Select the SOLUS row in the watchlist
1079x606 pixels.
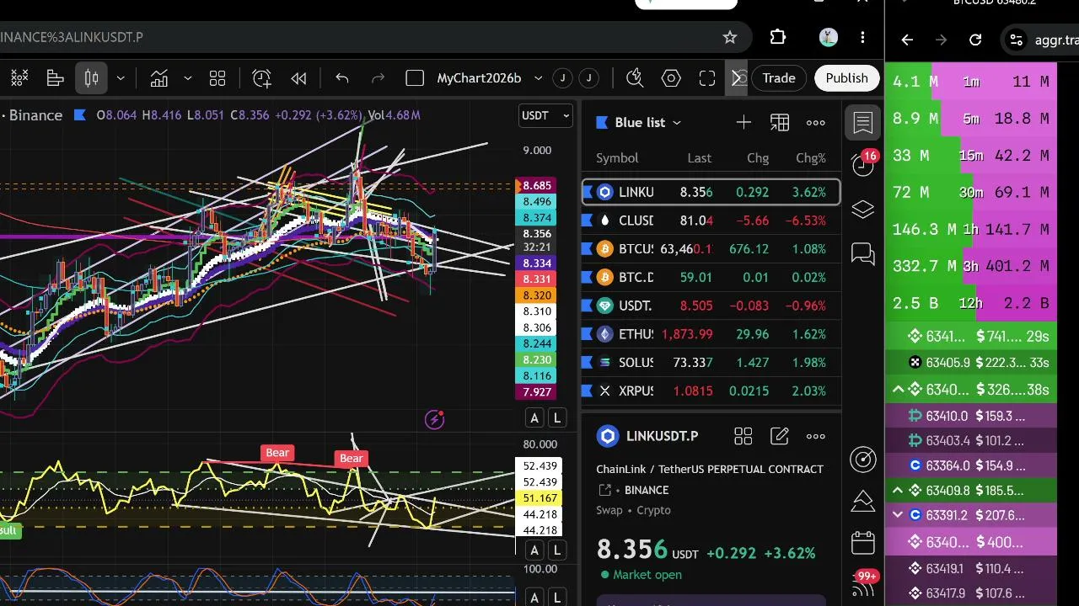(711, 363)
